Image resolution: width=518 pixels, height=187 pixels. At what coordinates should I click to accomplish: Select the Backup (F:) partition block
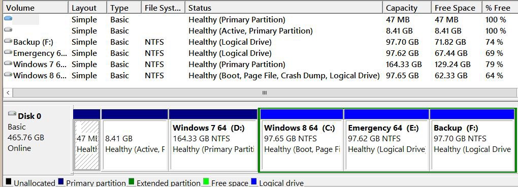click(472, 140)
